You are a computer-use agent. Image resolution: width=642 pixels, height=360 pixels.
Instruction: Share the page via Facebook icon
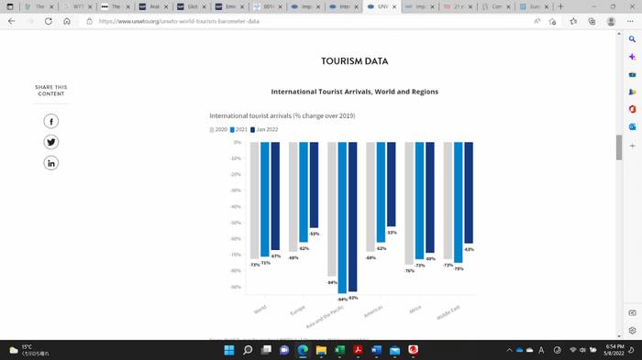coord(51,122)
